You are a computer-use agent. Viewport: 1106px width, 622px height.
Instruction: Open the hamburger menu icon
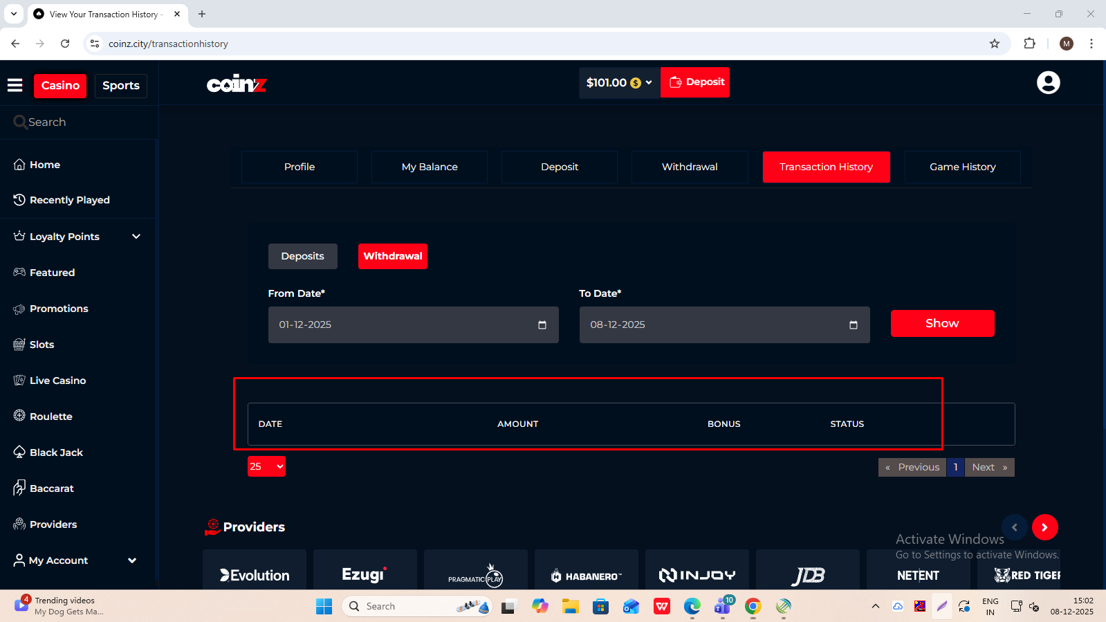[15, 85]
